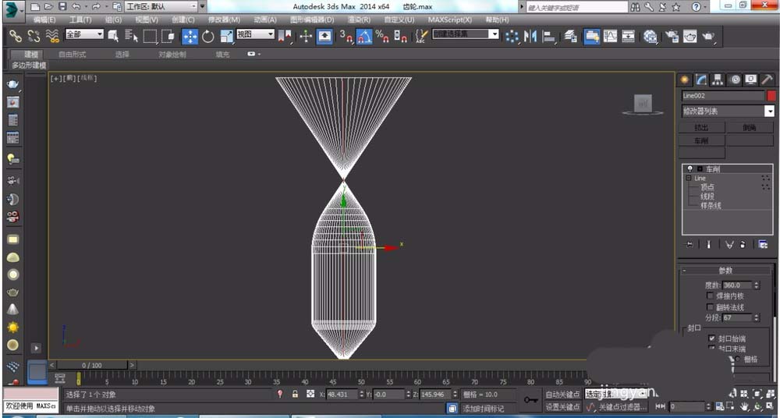Select 顶点 sub-object in modifier stack
Viewport: 780px width, 418px height.
point(707,187)
